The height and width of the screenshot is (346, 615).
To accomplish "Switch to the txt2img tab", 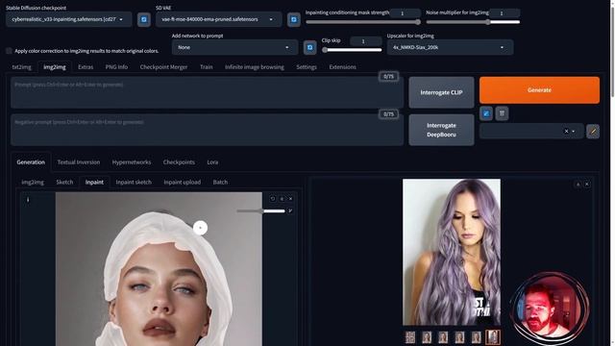I will 21,67.
